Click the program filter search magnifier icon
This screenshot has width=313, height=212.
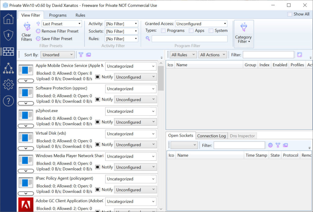pos(148,38)
